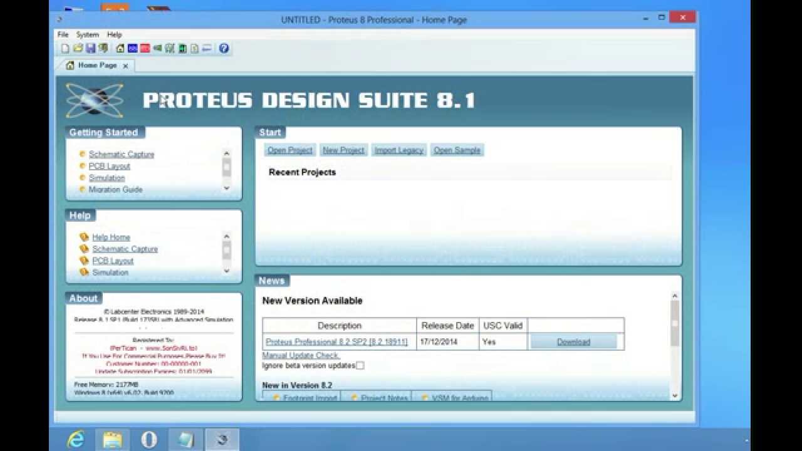The width and height of the screenshot is (802, 451).
Task: Close the Home Page tab
Action: pyautogui.click(x=125, y=66)
